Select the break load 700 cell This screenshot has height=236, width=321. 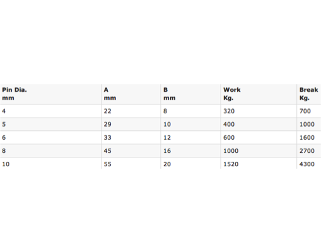coord(309,111)
